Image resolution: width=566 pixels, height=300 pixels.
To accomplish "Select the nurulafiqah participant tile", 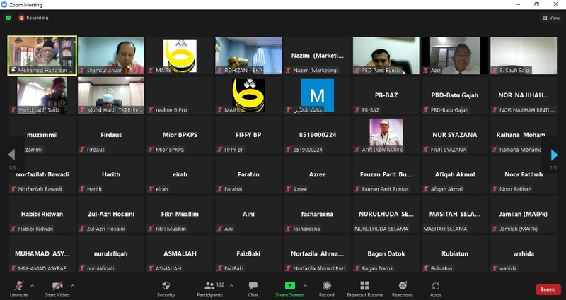I will click(111, 254).
